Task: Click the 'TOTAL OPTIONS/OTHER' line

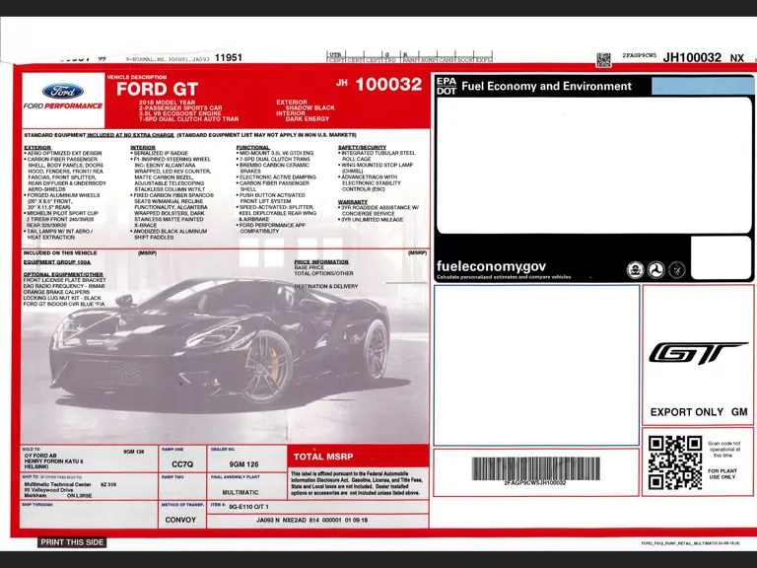Action: pos(323,273)
